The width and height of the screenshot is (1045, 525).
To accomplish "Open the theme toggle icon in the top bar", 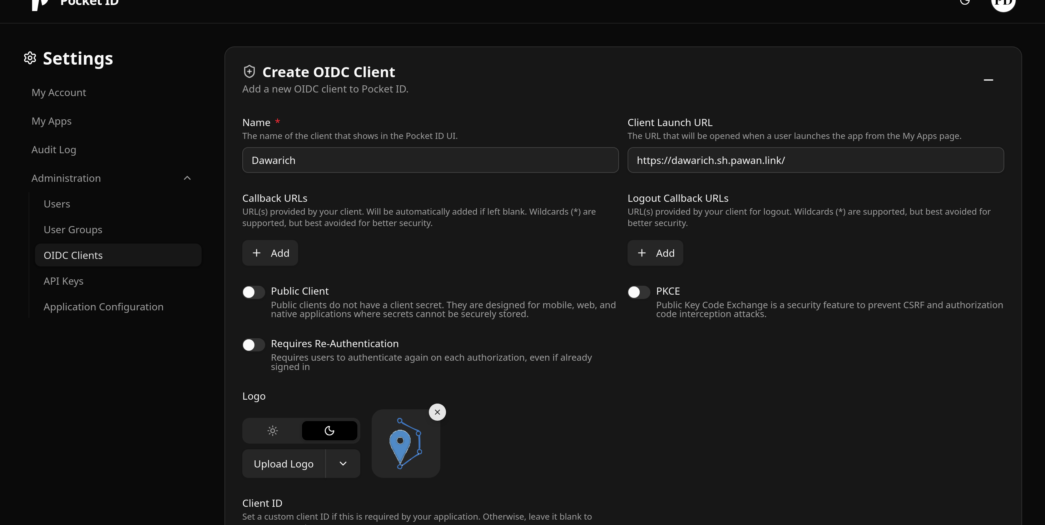I will pyautogui.click(x=965, y=2).
